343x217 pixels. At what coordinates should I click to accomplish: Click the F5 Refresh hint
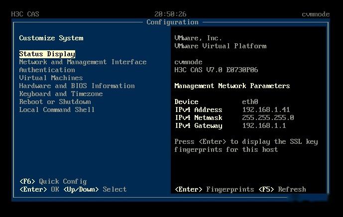click(x=282, y=189)
